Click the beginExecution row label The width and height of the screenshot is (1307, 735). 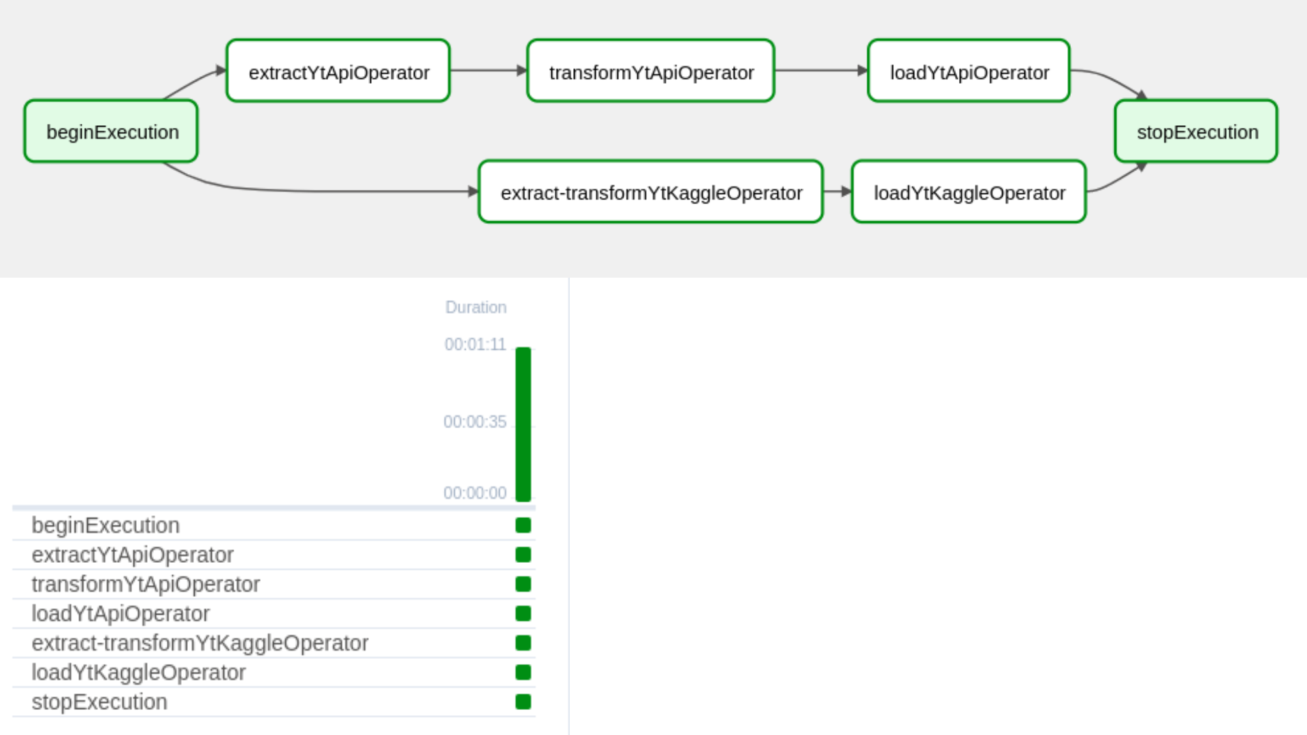point(105,525)
